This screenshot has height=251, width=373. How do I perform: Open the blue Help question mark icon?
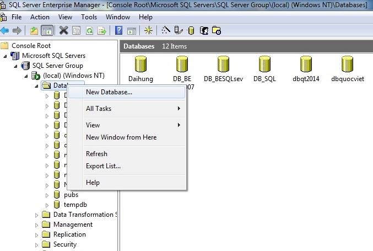click(x=118, y=30)
